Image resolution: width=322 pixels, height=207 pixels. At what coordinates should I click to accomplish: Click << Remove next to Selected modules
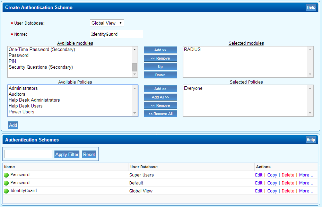click(160, 58)
